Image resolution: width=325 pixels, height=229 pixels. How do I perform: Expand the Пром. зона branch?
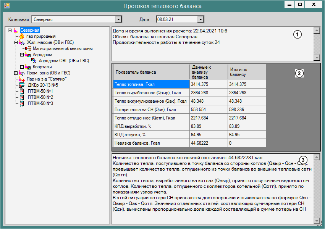[x=16, y=73]
